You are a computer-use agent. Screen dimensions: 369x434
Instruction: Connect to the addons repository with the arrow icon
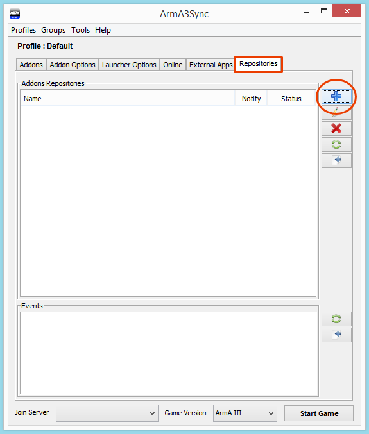[x=336, y=160]
